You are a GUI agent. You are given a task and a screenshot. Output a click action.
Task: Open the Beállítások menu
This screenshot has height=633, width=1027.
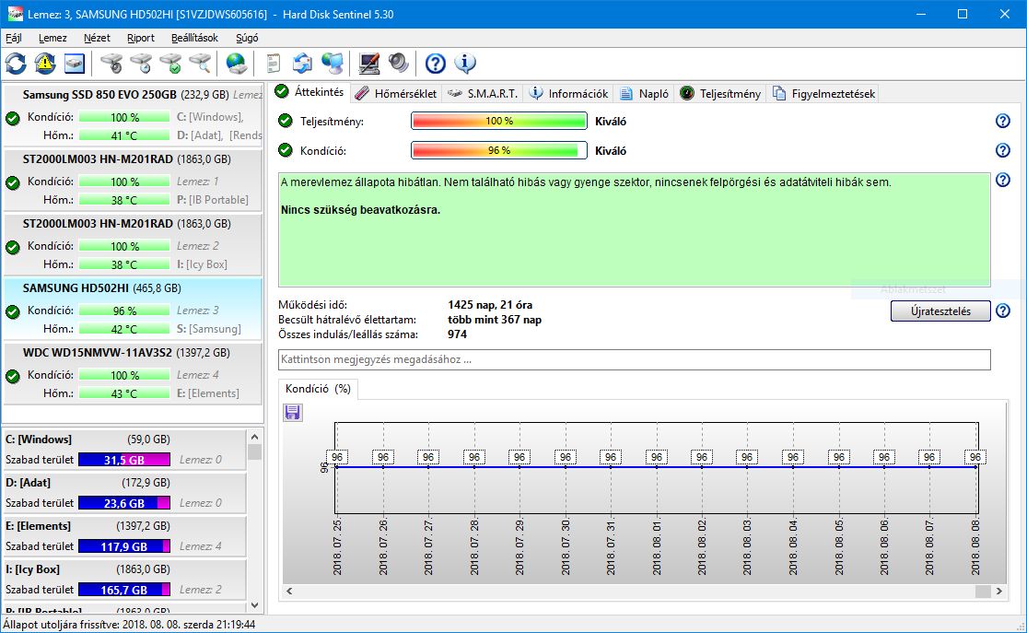click(x=194, y=38)
